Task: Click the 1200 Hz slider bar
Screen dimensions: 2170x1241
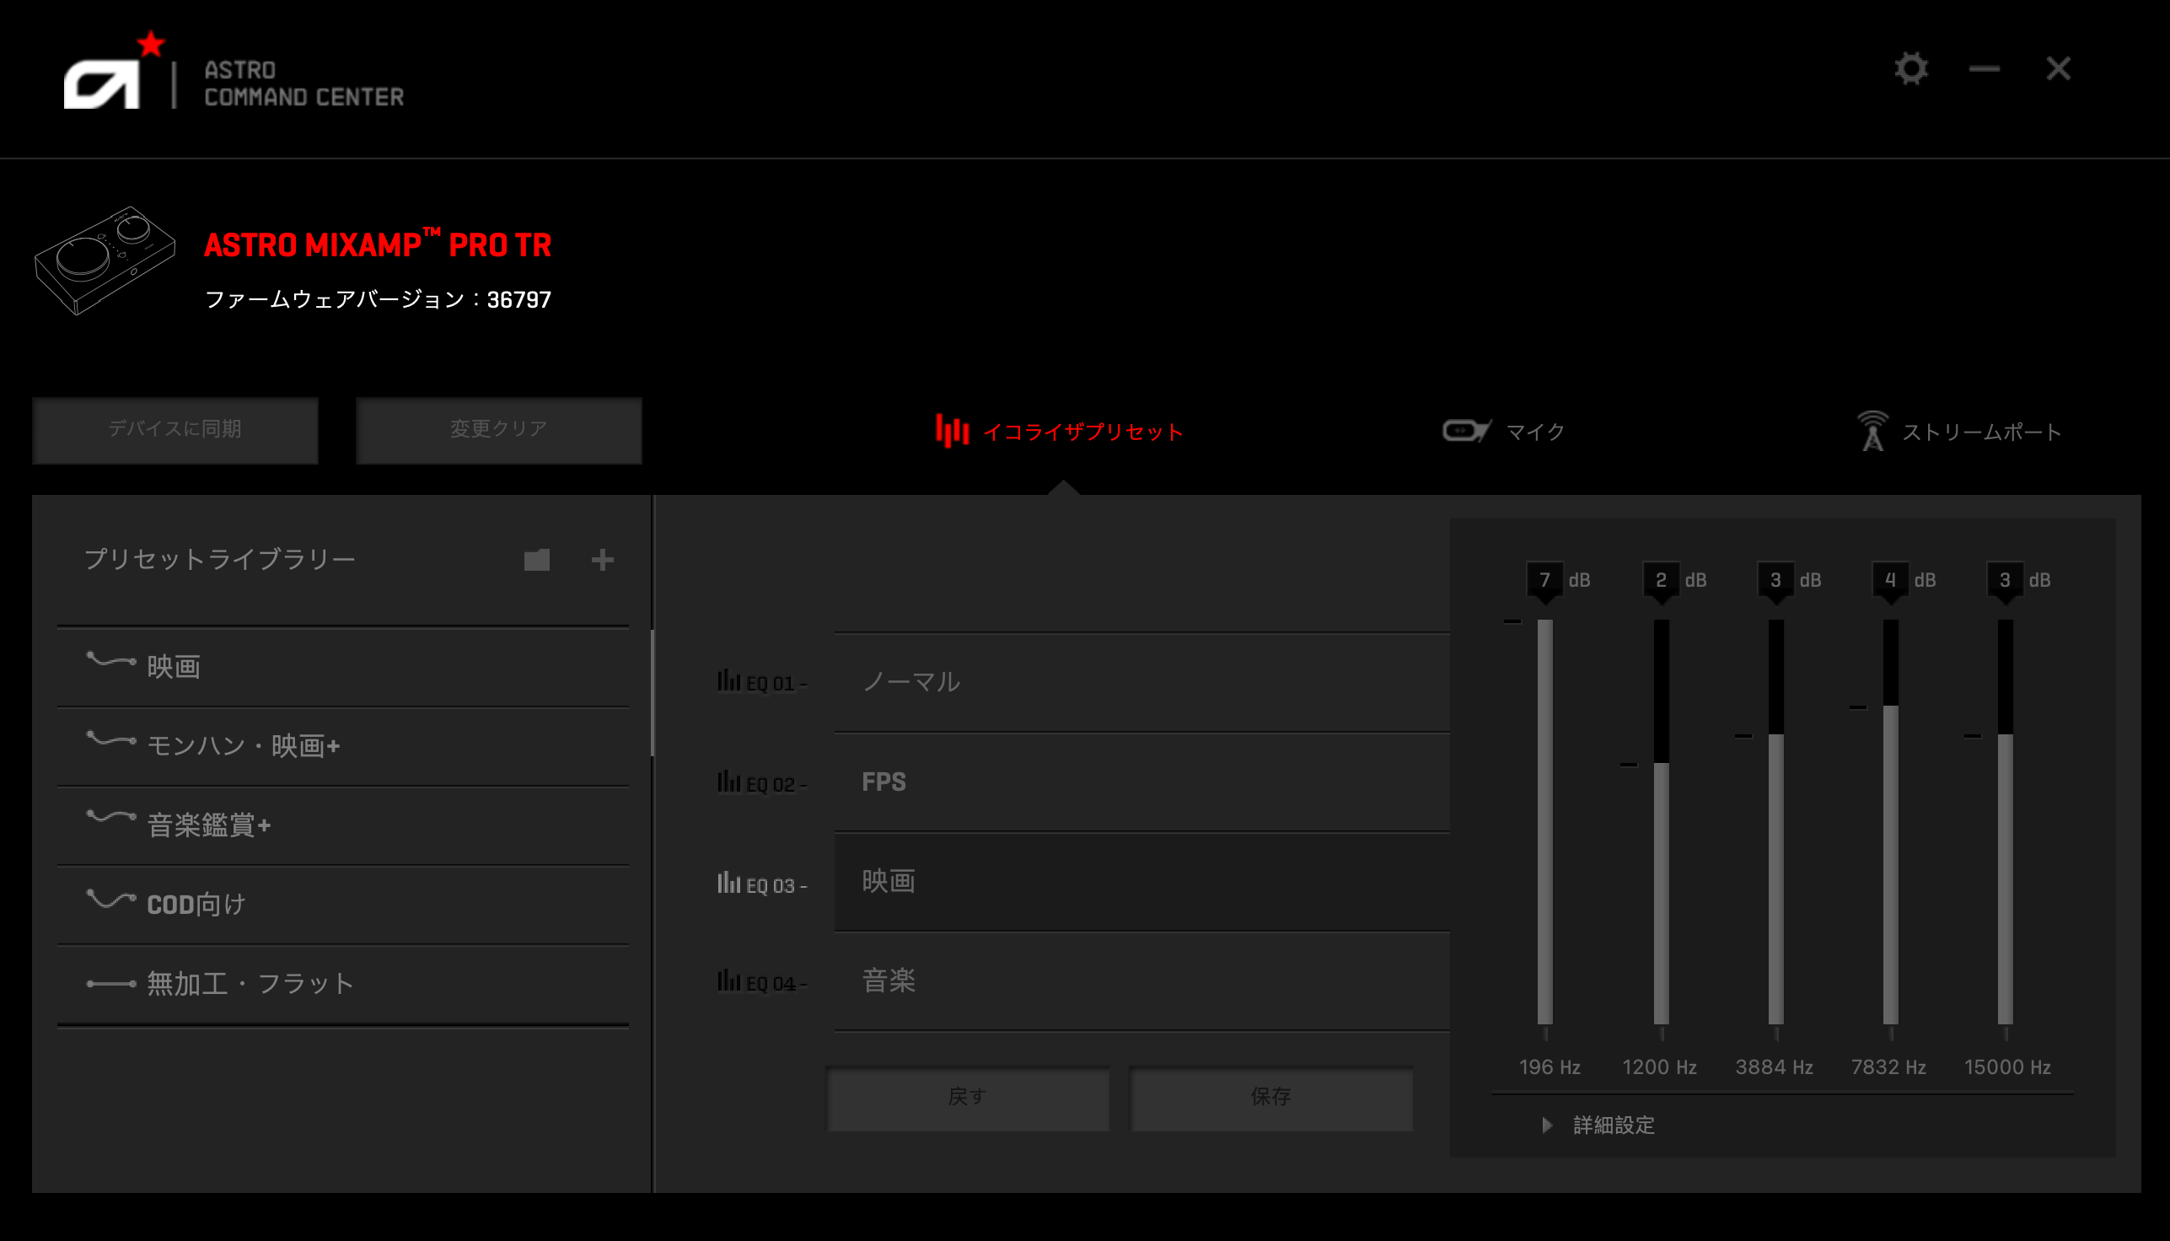Action: click(x=1660, y=852)
